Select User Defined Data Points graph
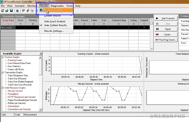 coord(19,63)
